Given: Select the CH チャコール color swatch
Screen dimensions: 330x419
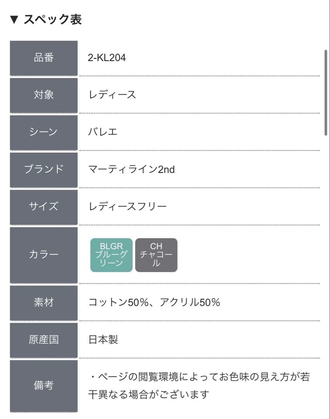Looking at the screenshot, I should click(x=156, y=255).
